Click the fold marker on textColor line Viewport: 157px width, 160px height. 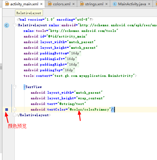15,109
